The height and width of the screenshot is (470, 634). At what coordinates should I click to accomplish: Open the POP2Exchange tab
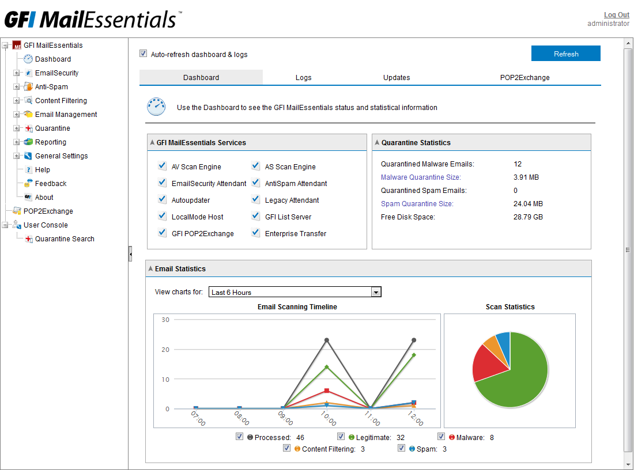point(524,78)
